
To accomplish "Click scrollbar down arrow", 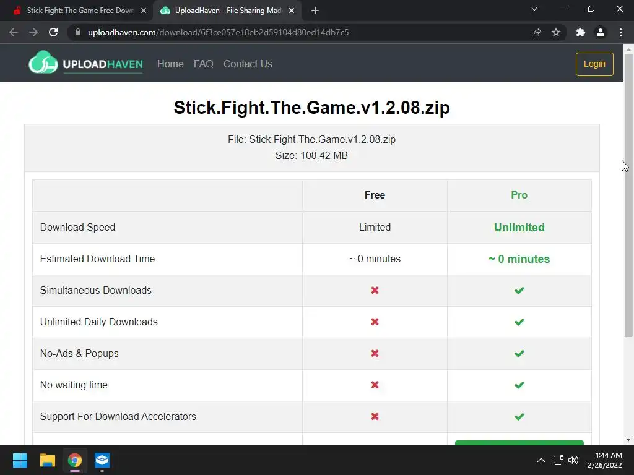I will [x=628, y=440].
